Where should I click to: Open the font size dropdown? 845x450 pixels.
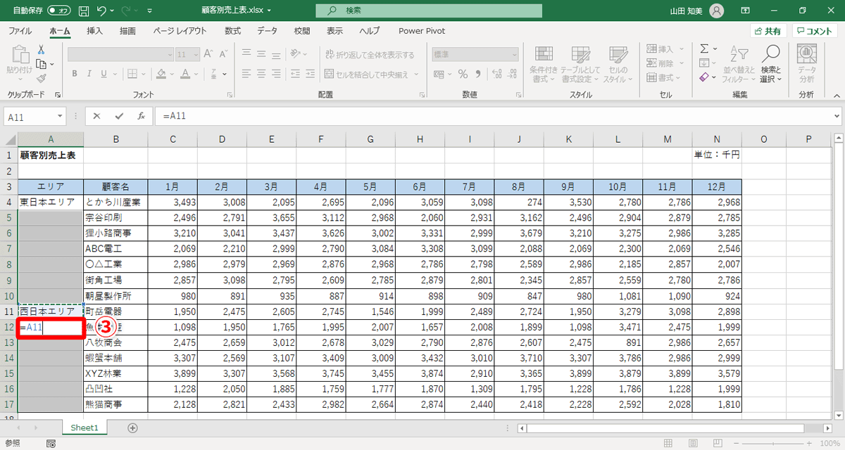(196, 54)
